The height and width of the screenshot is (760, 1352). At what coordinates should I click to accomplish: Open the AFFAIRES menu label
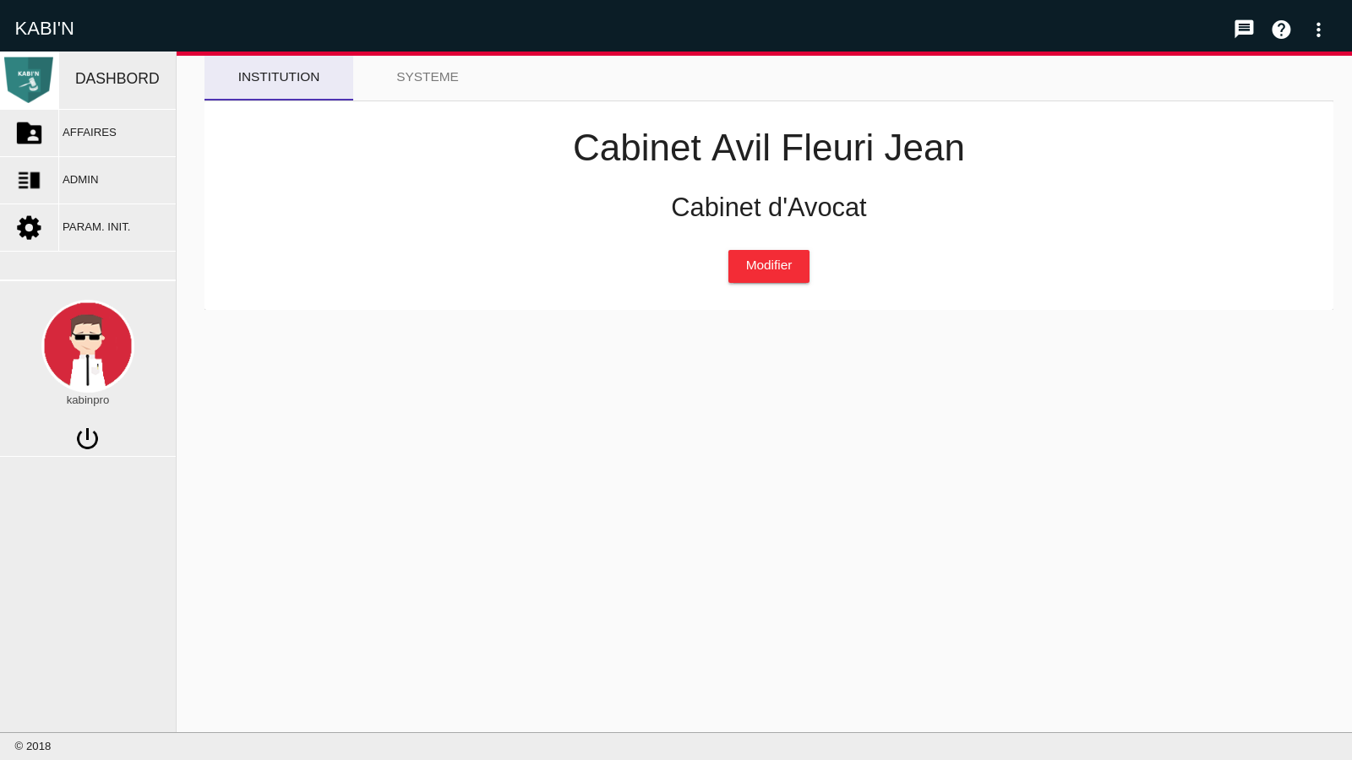click(x=90, y=133)
